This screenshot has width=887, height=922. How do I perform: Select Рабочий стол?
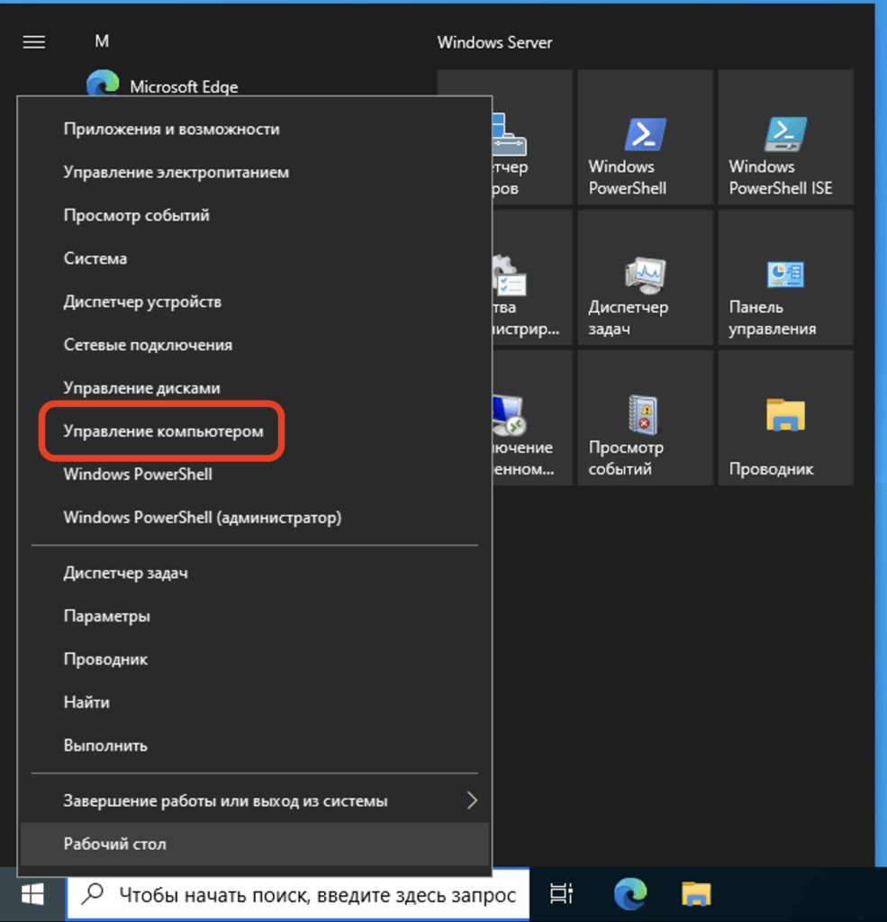point(255,844)
